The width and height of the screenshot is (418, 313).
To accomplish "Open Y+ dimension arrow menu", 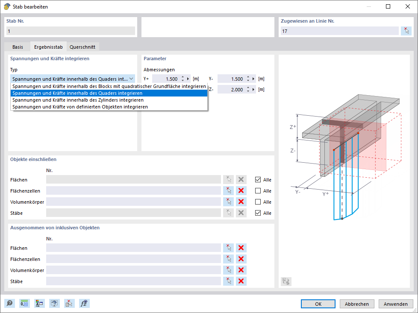I will point(188,79).
